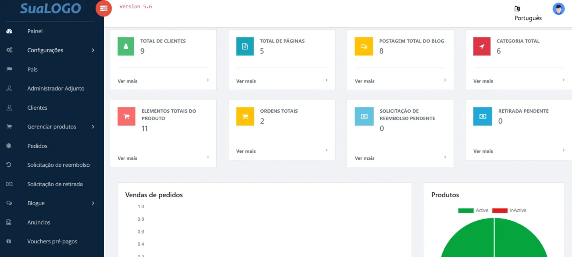Viewport: 572px width, 257px height.
Task: Click the red hamburger menu toggle button
Action: (x=104, y=8)
